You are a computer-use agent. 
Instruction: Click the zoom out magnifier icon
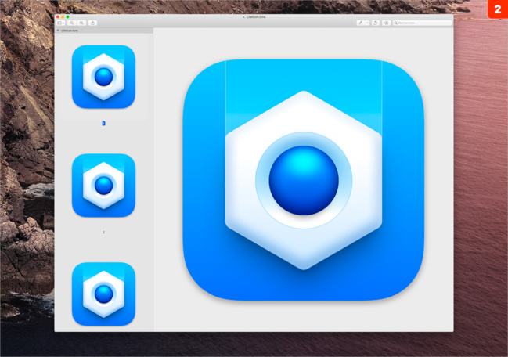click(72, 23)
